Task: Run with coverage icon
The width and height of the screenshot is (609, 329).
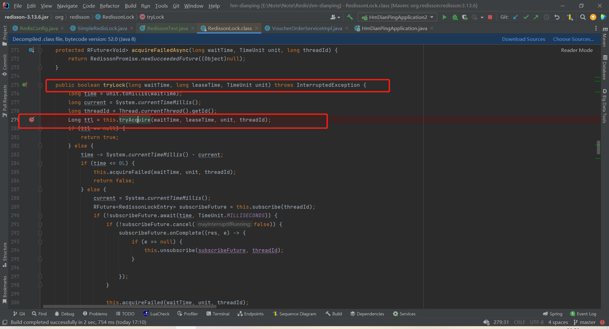Action: tap(465, 17)
